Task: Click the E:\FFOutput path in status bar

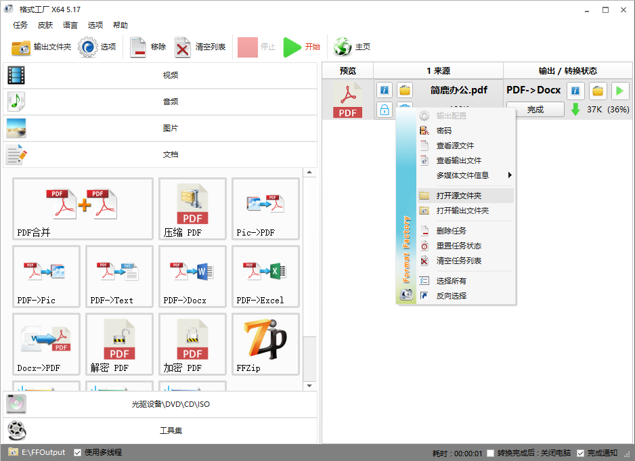Action: point(43,452)
